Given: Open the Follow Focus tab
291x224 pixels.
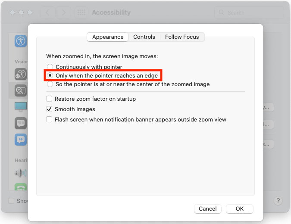Looking at the screenshot, I should click(182, 37).
